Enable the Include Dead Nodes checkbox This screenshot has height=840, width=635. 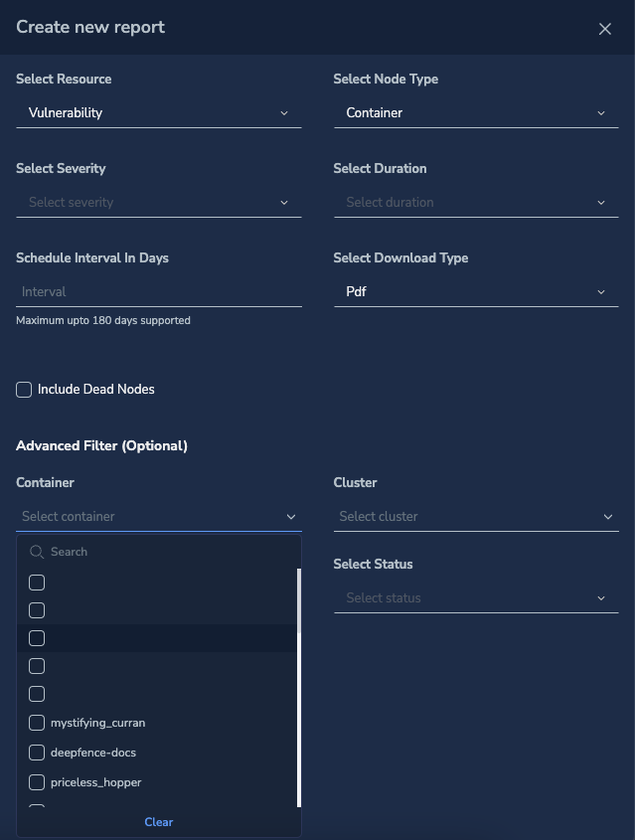click(24, 389)
